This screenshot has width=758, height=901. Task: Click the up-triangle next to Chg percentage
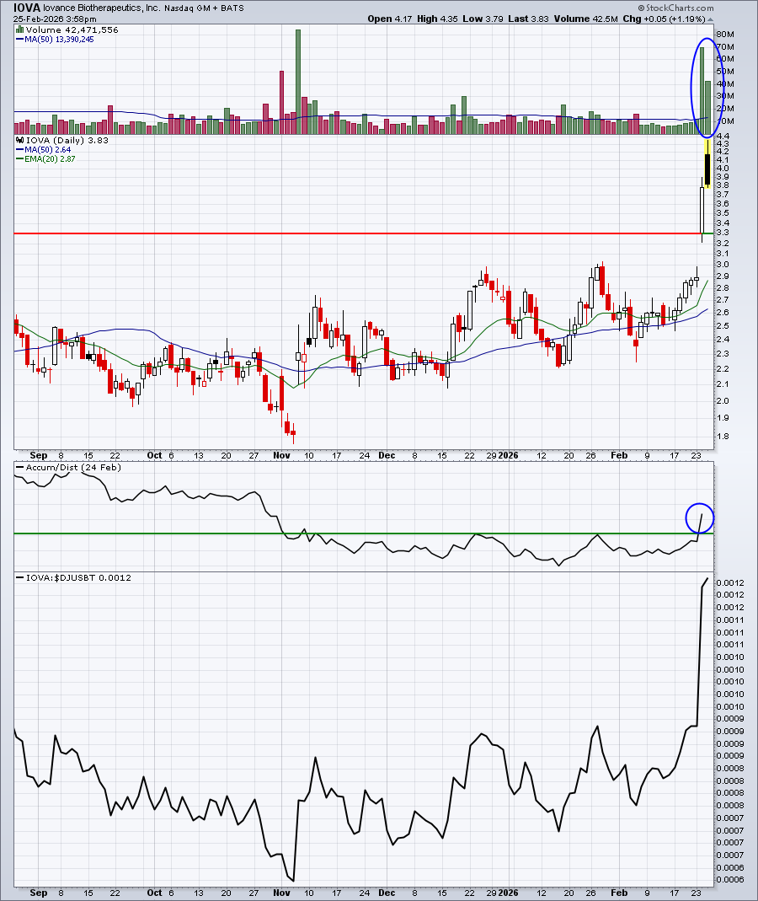pos(710,19)
